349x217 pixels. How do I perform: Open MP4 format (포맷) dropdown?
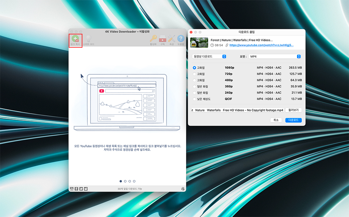click(x=275, y=56)
